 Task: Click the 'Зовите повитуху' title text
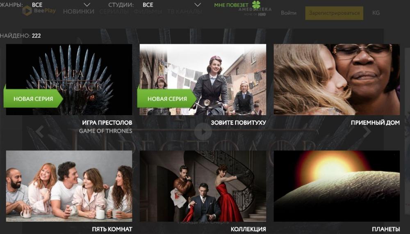pyautogui.click(x=239, y=123)
